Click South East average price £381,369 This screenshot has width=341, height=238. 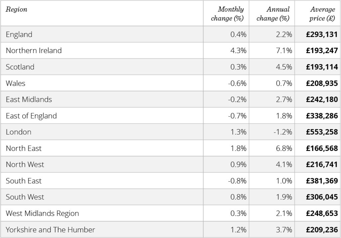click(x=322, y=181)
